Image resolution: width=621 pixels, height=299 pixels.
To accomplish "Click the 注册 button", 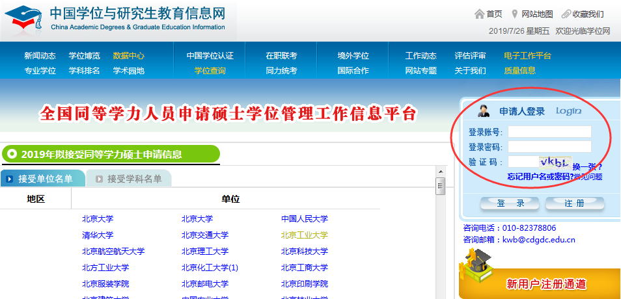I will click(x=575, y=203).
